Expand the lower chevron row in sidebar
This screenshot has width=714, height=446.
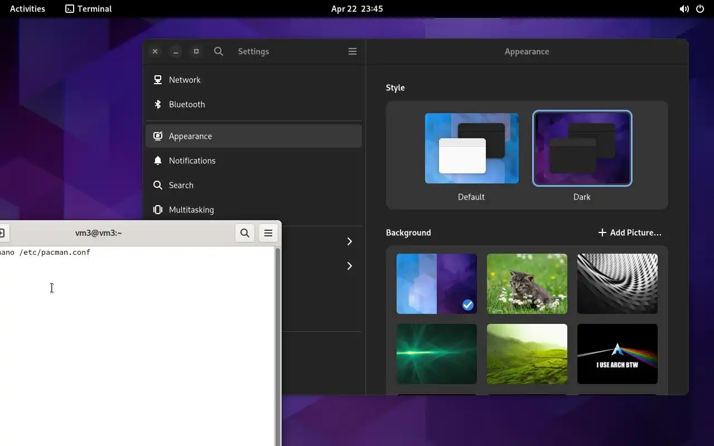pos(350,266)
